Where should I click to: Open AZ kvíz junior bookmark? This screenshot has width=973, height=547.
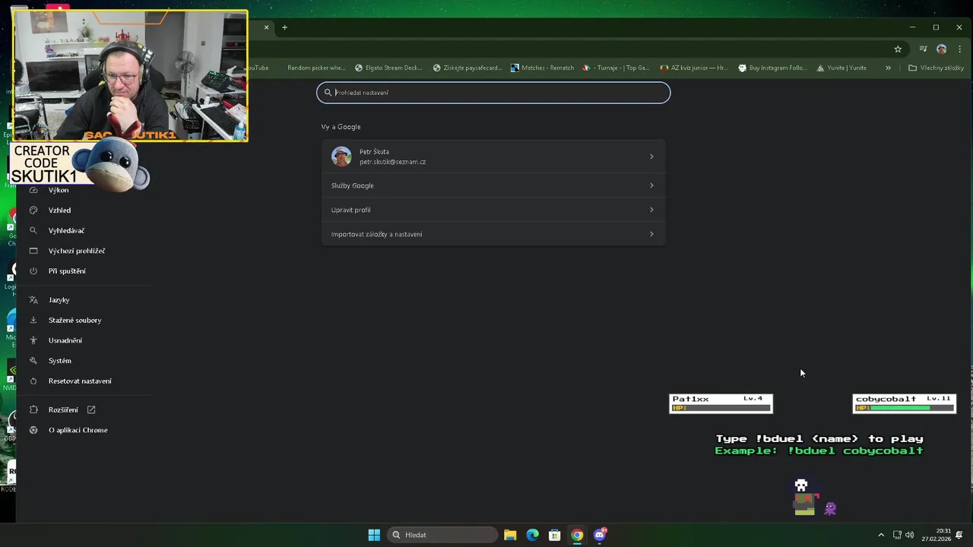(694, 68)
